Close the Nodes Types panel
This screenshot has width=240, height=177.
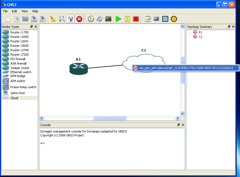[36, 26]
